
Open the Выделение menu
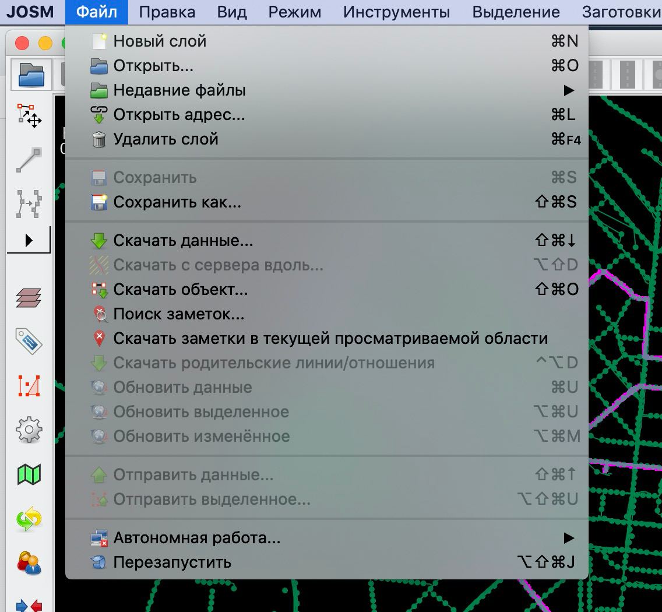516,12
